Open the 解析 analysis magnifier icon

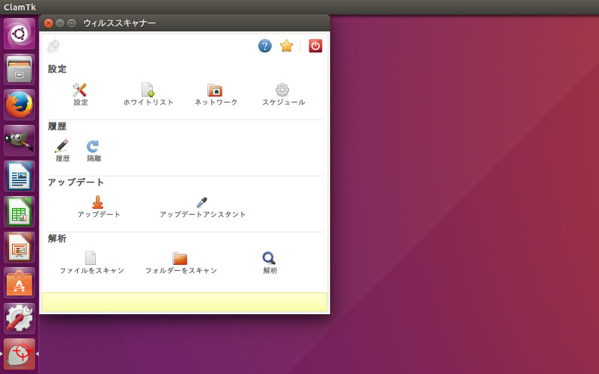[270, 258]
